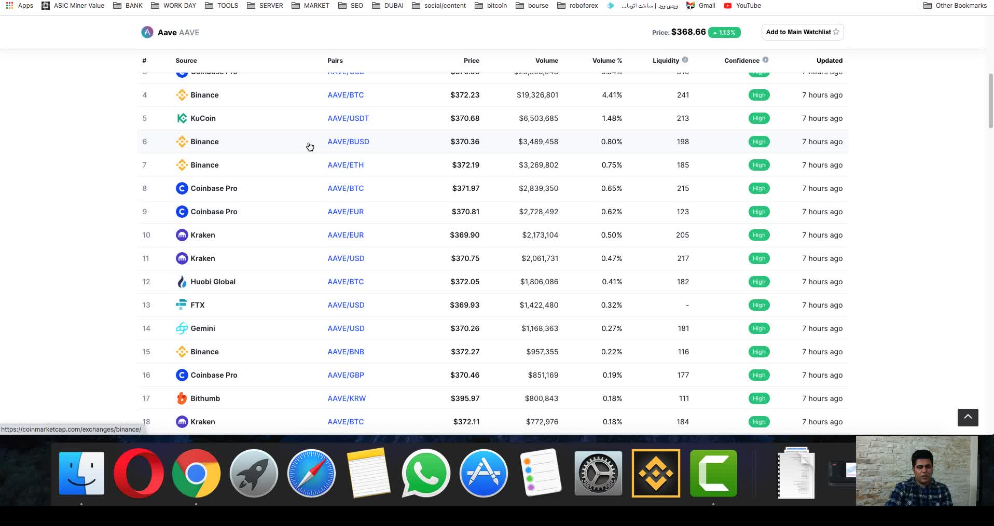994x526 pixels.
Task: Open WhatsApp from the dock
Action: 425,473
